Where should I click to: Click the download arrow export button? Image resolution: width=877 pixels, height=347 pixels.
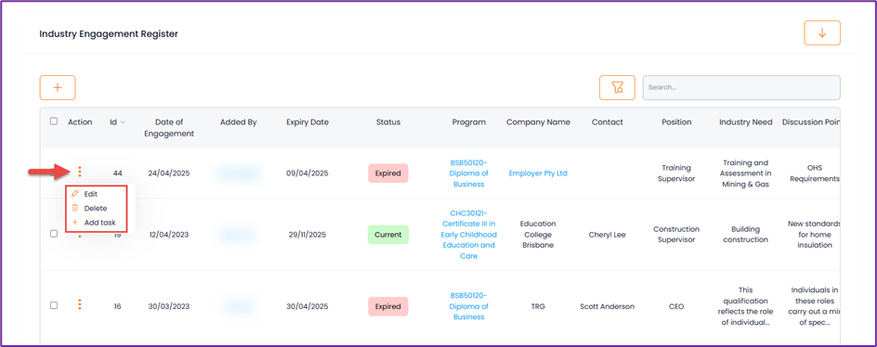point(822,33)
